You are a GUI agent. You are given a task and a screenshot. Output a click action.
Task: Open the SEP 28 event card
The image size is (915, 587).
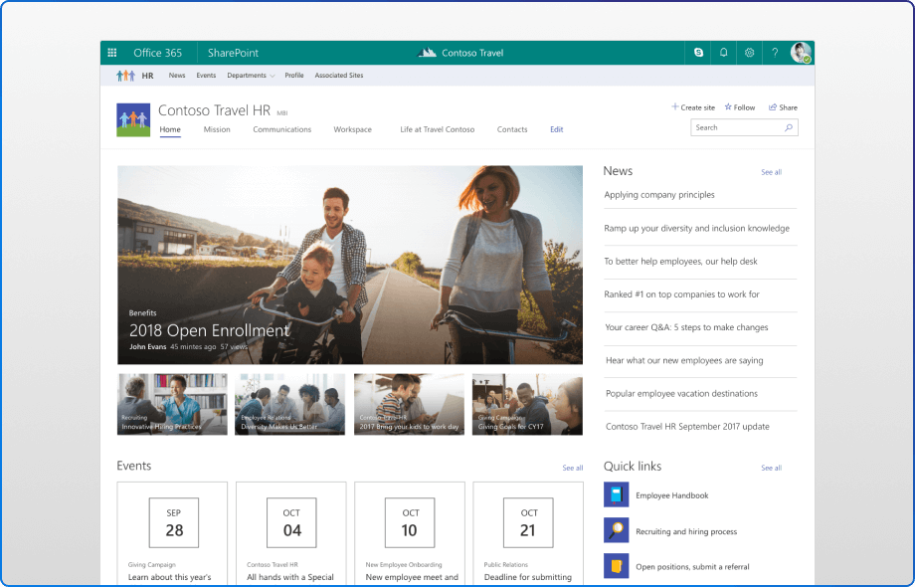point(172,533)
